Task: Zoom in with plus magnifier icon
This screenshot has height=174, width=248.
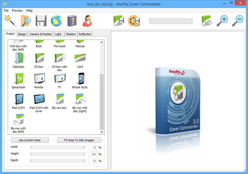Action: [222, 21]
